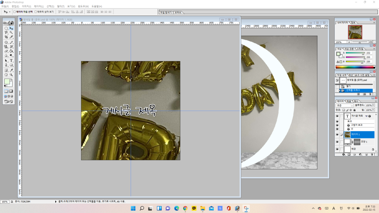This screenshot has width=379, height=213.
Task: Toggle 테두리 상자 보기 checkbox
Action: click(x=36, y=12)
